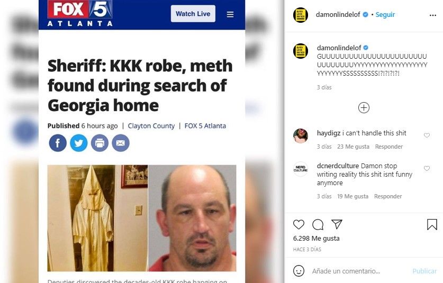The image size is (443, 283).
Task: Save the post with bookmark icon
Action: 432,224
